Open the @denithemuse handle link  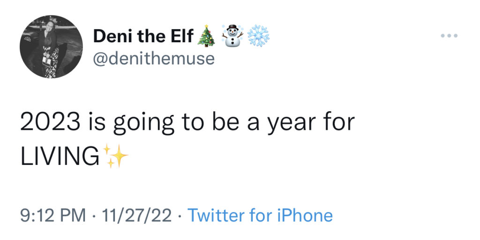click(x=154, y=58)
